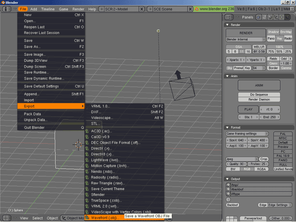This screenshot has height=222, width=296.
Task: Select the Scene context icon in Panels header
Action: 287,17
